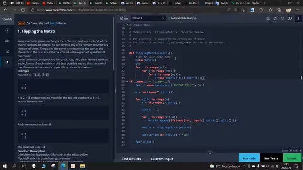The height and width of the screenshot is (170, 303).
Task: Click the read aloud icon in address bar
Action: (x=229, y=10)
